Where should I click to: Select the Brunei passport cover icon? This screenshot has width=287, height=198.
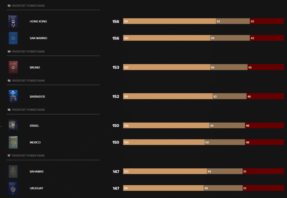click(13, 67)
